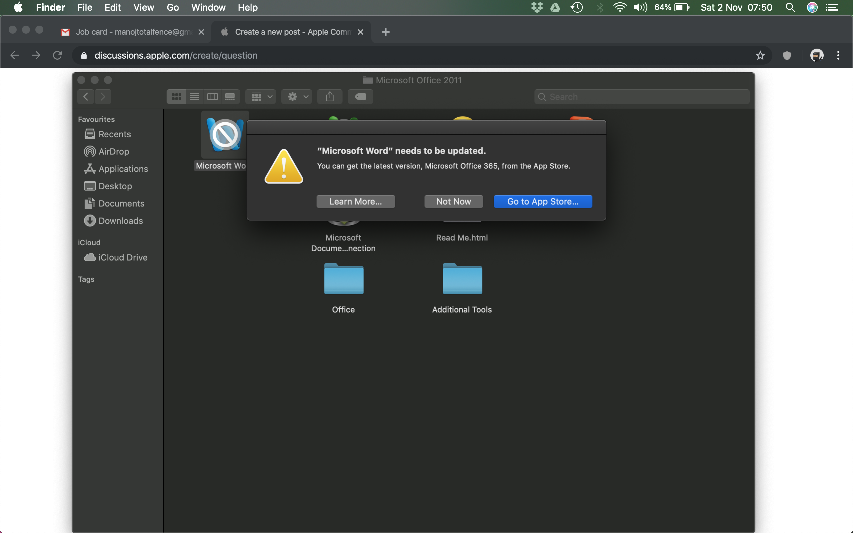This screenshot has width=853, height=533.
Task: Open the Action gear dropdown
Action: [297, 97]
